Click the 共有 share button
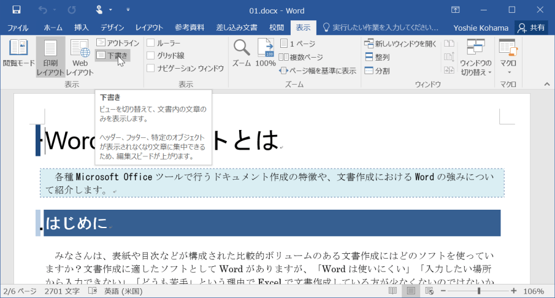The height and width of the screenshot is (298, 555). click(531, 28)
